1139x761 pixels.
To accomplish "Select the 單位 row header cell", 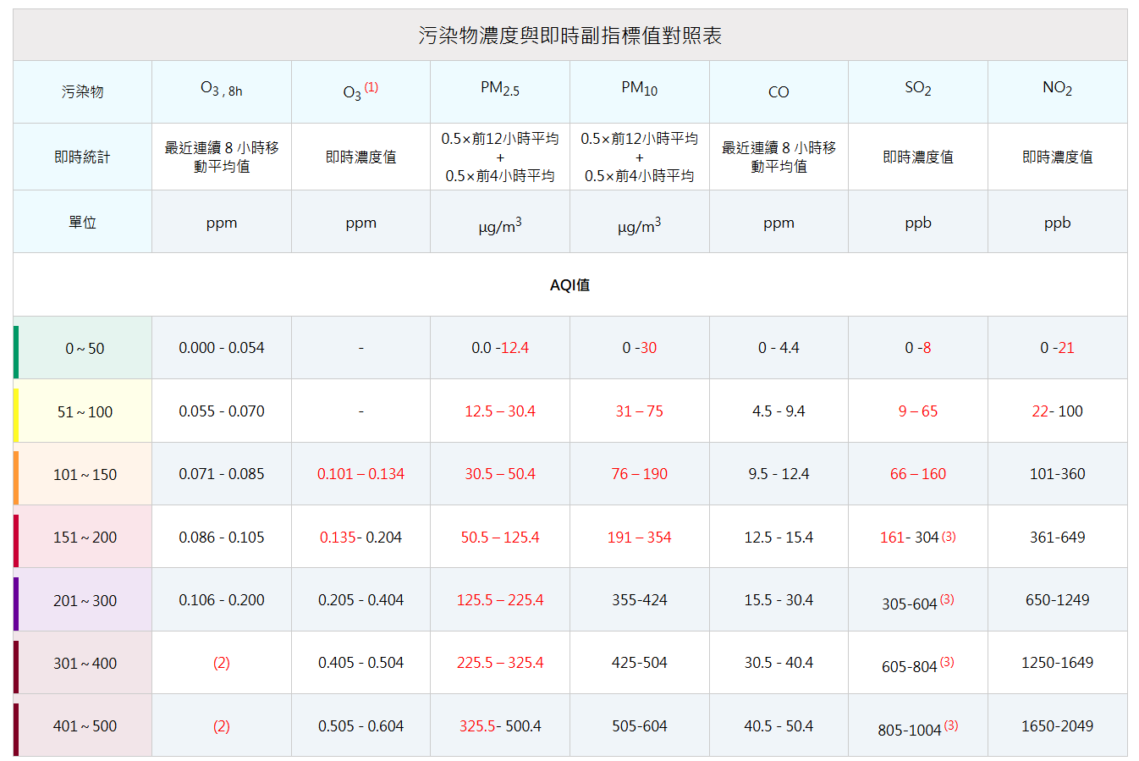I will (x=82, y=222).
